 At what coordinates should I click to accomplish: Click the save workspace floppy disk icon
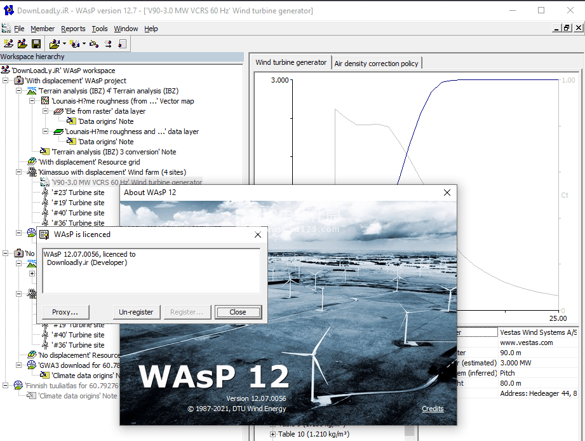click(36, 44)
